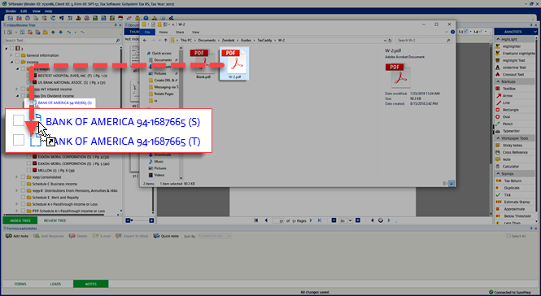This screenshot has height=296, width=541.
Task: Expand the 1099 Consolidated node
Action: pos(17,177)
